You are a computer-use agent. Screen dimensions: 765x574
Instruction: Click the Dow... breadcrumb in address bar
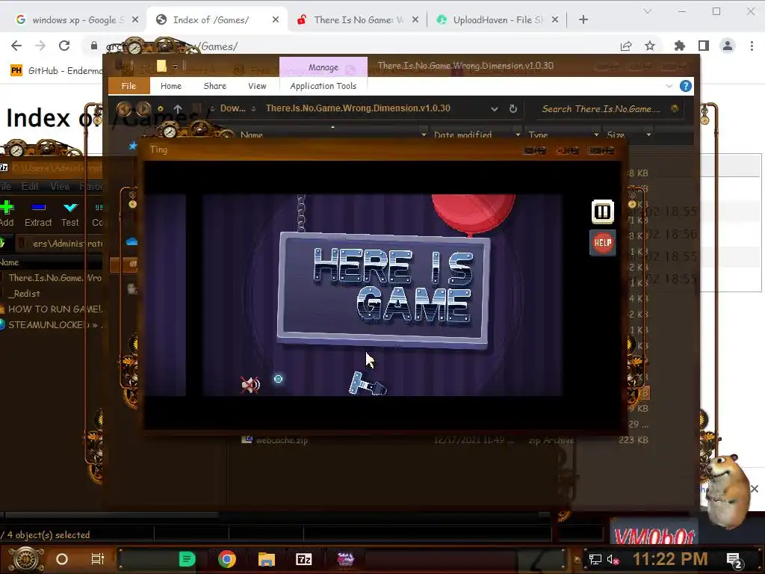(x=233, y=108)
